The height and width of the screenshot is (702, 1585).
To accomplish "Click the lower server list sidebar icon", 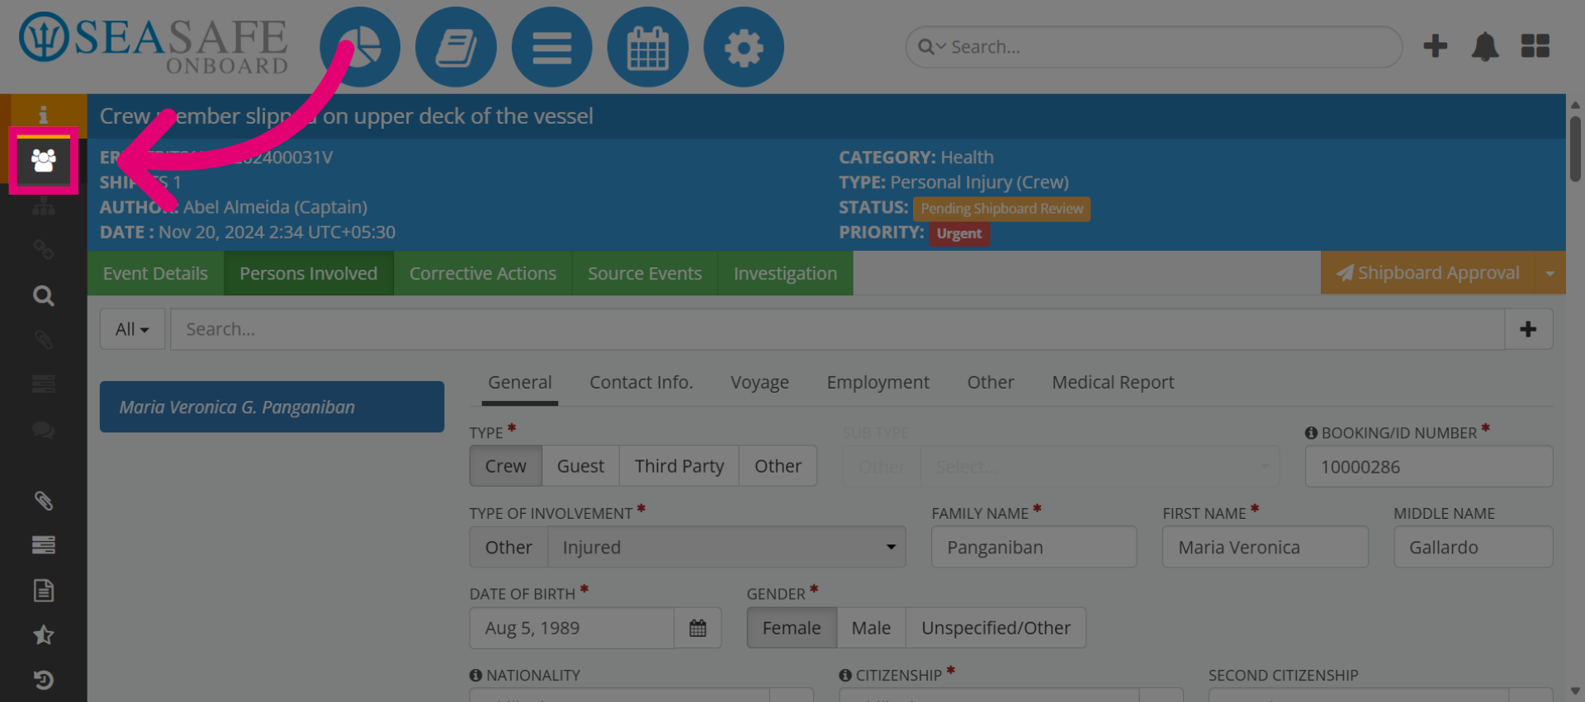I will [x=43, y=545].
